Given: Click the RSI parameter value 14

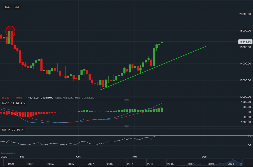Looking at the screenshot, I should pyautogui.click(x=9, y=129).
